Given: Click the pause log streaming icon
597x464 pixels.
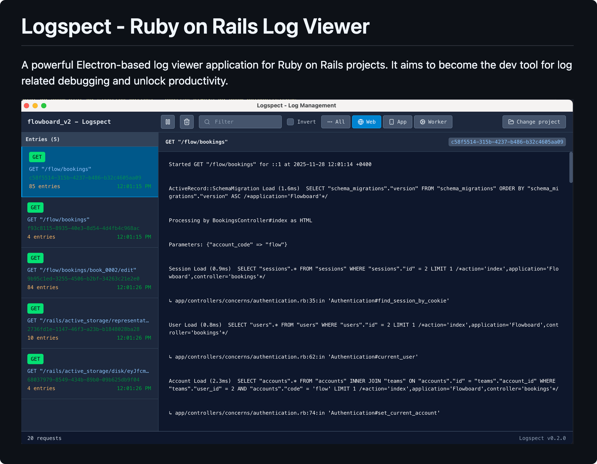Looking at the screenshot, I should point(168,122).
